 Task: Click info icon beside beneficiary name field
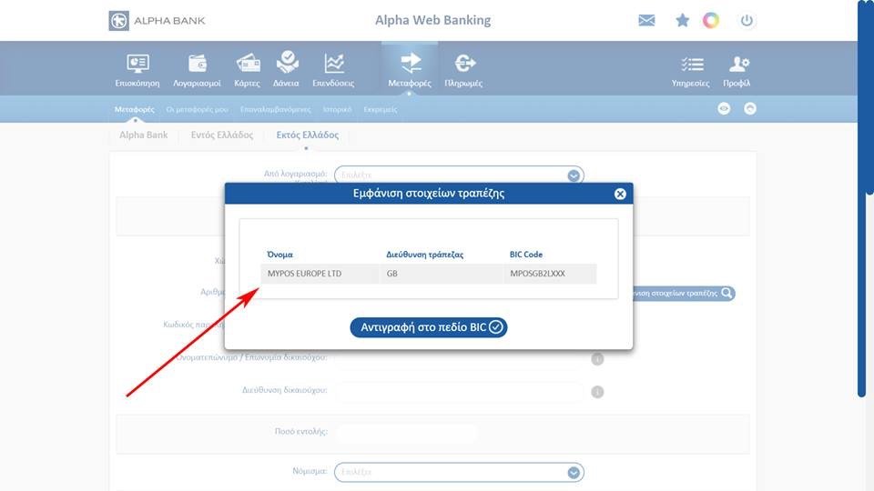click(x=597, y=359)
